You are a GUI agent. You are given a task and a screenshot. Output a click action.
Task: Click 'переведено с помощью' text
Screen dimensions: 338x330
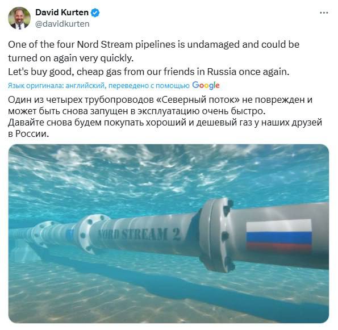click(149, 86)
